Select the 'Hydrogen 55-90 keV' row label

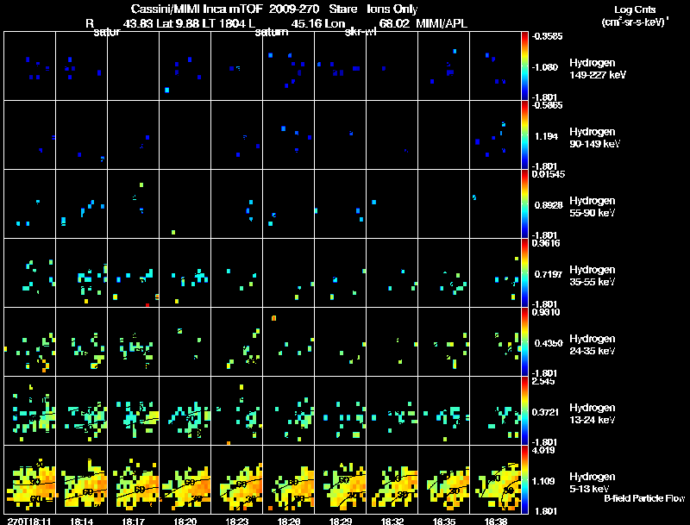tap(593, 207)
